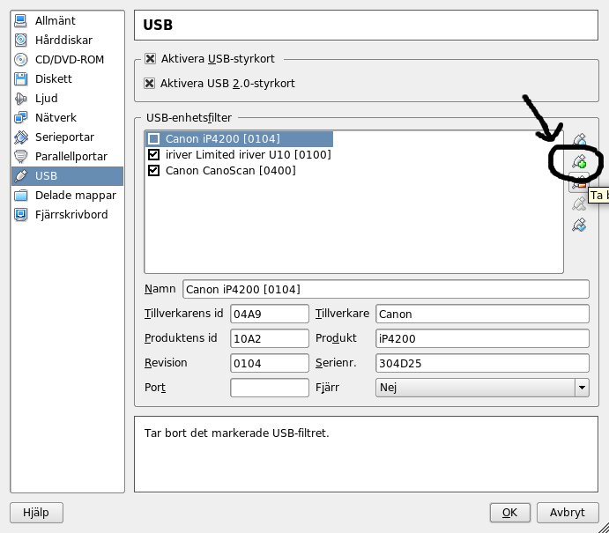The height and width of the screenshot is (533, 609).
Task: Open the Nätverk settings page
Action: pos(67,118)
